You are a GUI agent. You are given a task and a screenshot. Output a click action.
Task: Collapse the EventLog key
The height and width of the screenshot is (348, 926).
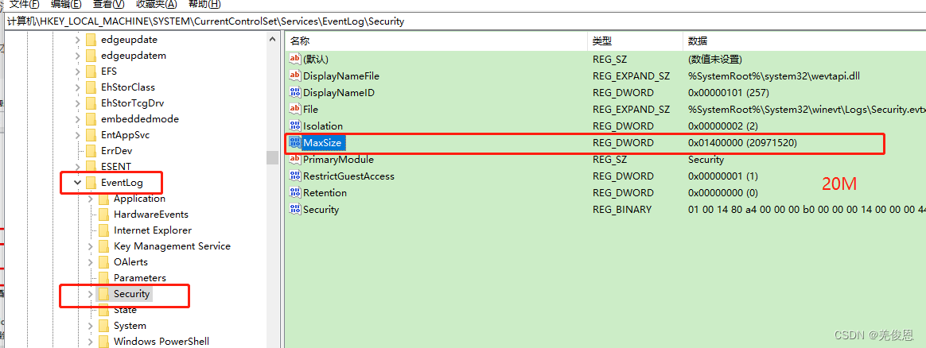77,183
